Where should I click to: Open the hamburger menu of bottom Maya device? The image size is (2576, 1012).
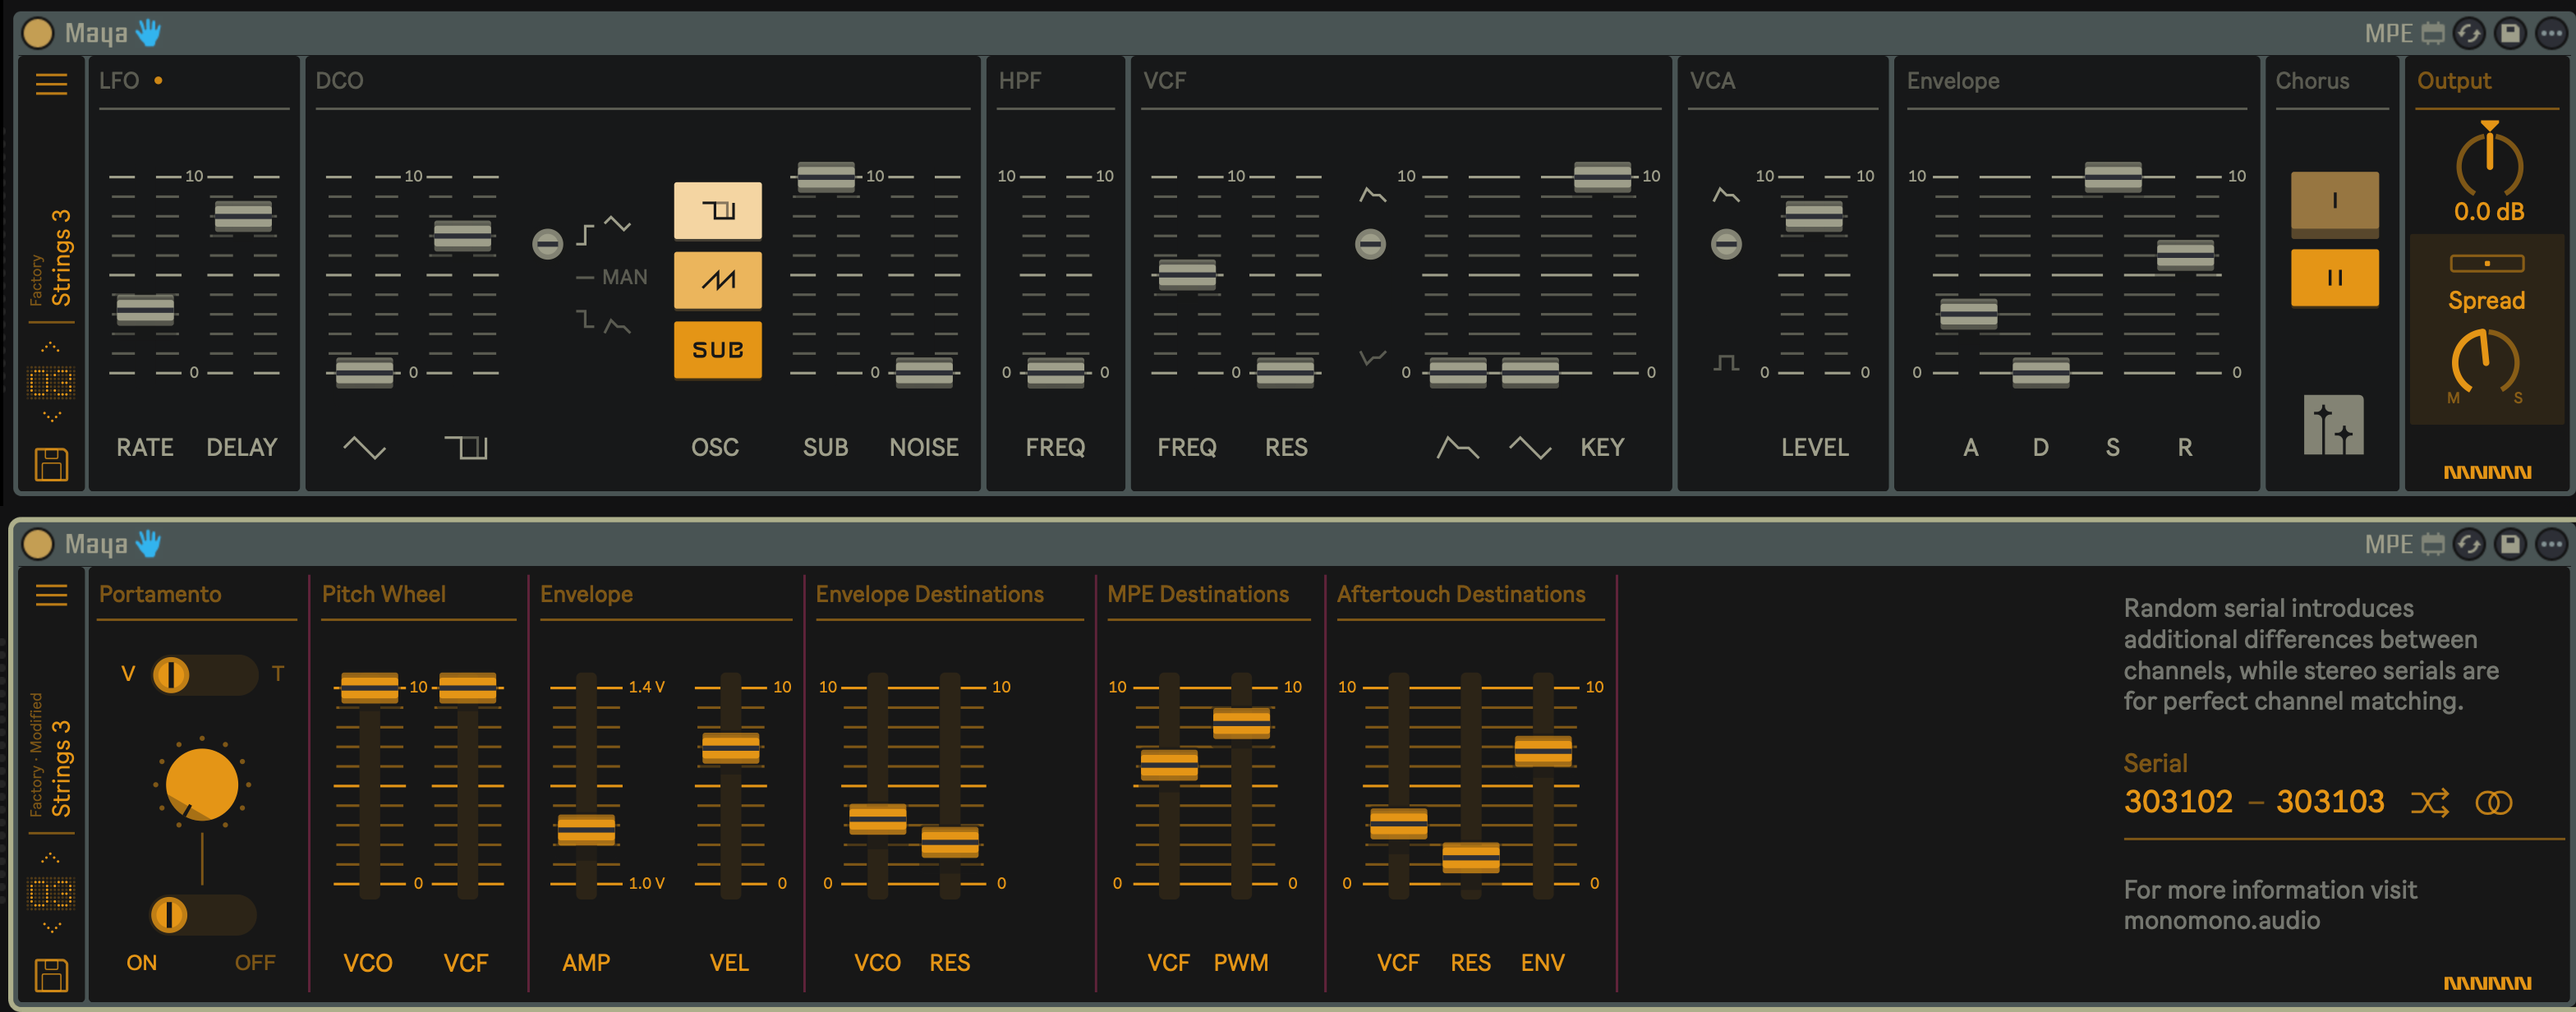coord(51,595)
